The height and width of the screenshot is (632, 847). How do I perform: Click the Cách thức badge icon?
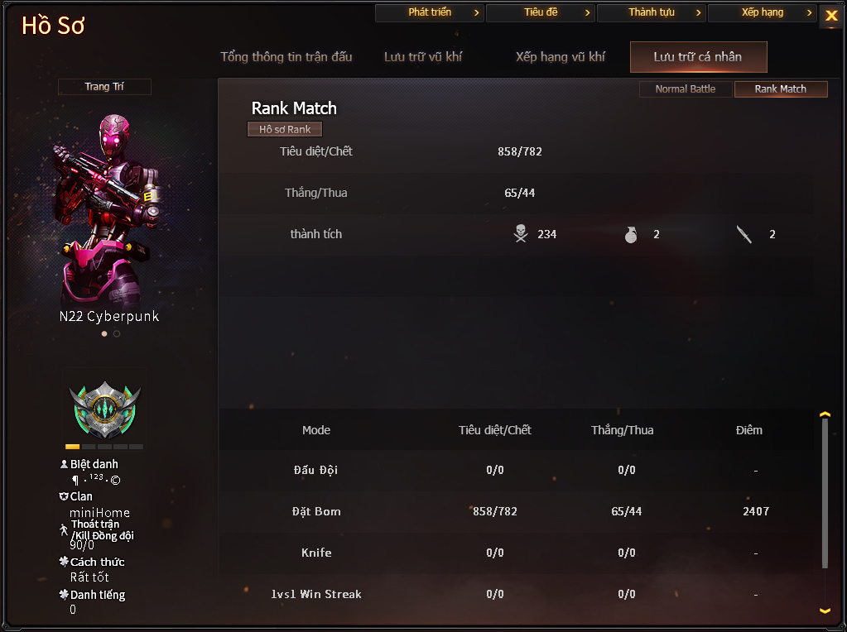(64, 562)
